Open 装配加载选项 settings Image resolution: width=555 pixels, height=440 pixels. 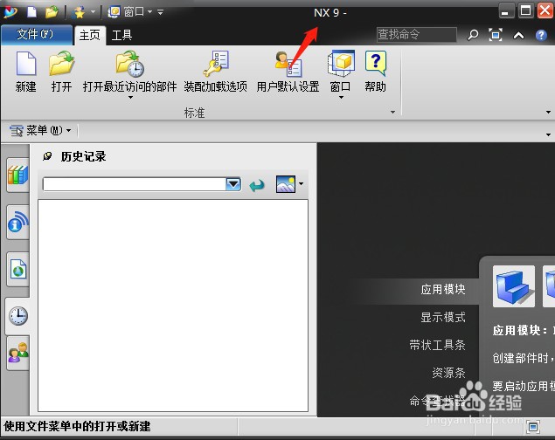215,72
